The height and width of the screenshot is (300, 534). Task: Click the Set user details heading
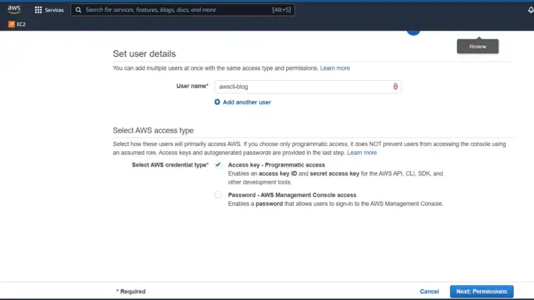pos(144,54)
